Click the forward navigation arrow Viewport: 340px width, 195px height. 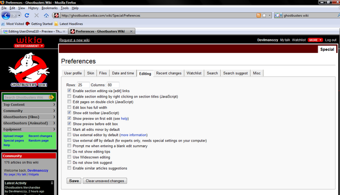coord(14,15)
